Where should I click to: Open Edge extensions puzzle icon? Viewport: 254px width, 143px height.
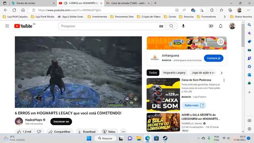click(212, 10)
